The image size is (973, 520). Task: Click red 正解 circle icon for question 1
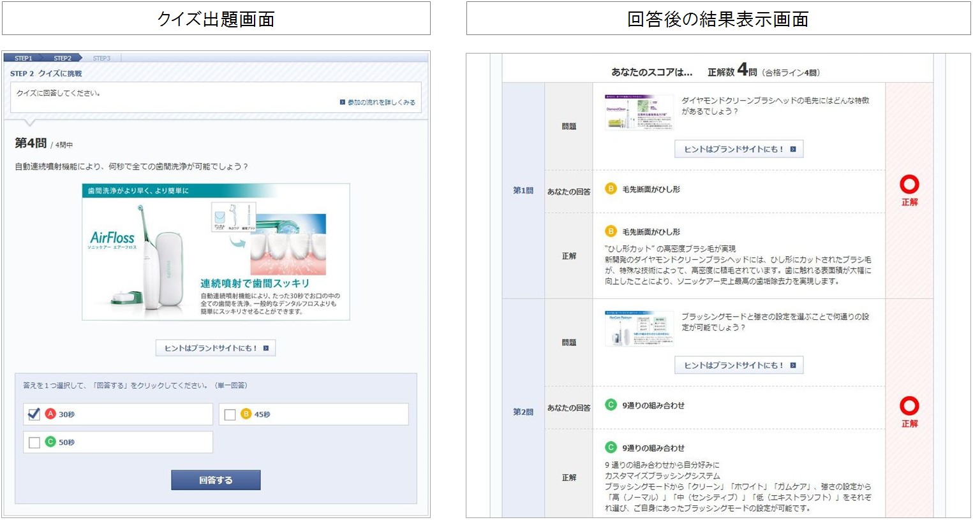point(909,185)
